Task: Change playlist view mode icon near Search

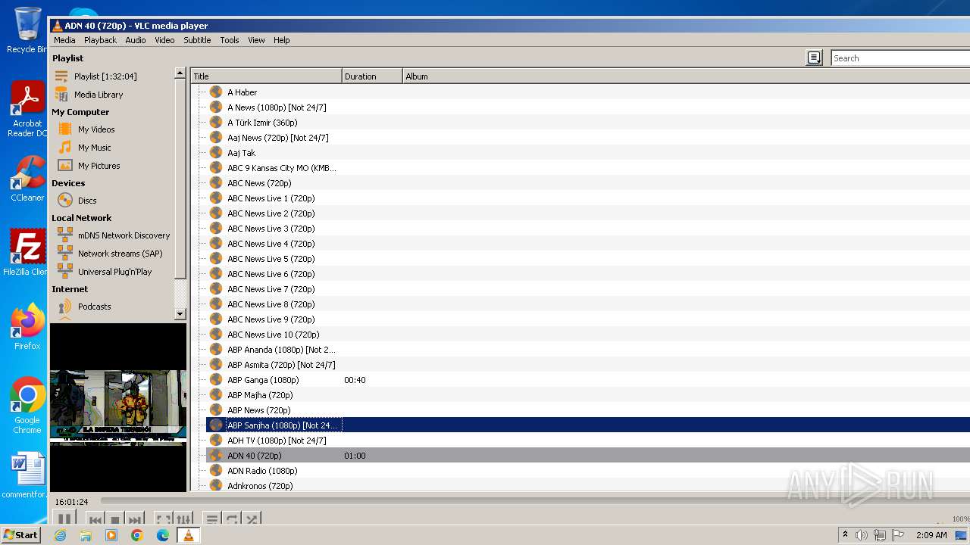Action: point(814,58)
